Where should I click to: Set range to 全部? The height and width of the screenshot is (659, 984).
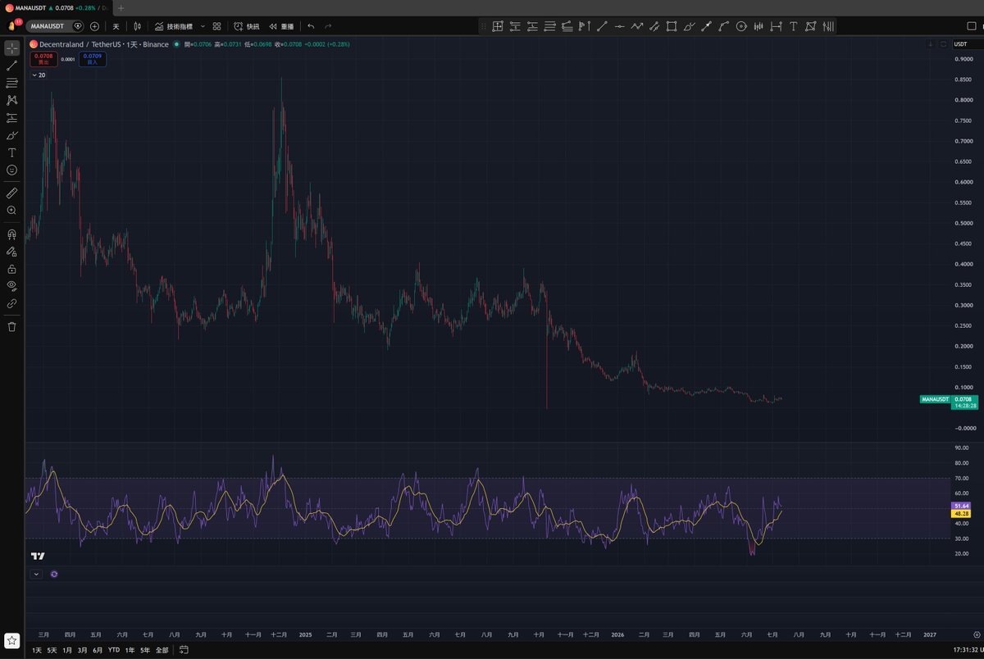[x=162, y=649]
